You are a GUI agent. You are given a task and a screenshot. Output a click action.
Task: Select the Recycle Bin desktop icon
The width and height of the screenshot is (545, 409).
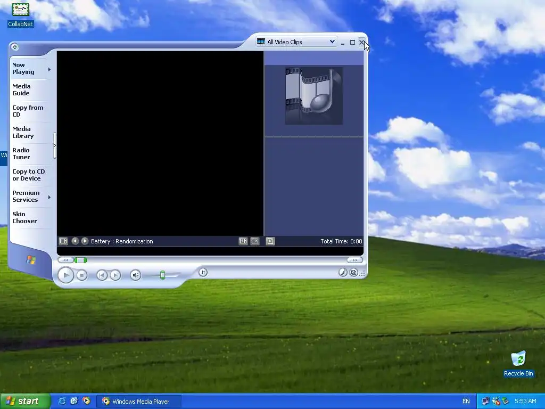518,364
